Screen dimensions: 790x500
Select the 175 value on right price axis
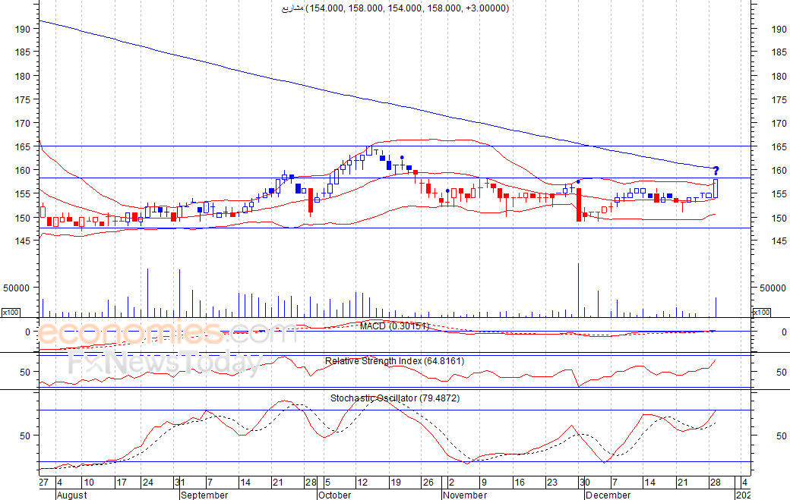coord(779,99)
